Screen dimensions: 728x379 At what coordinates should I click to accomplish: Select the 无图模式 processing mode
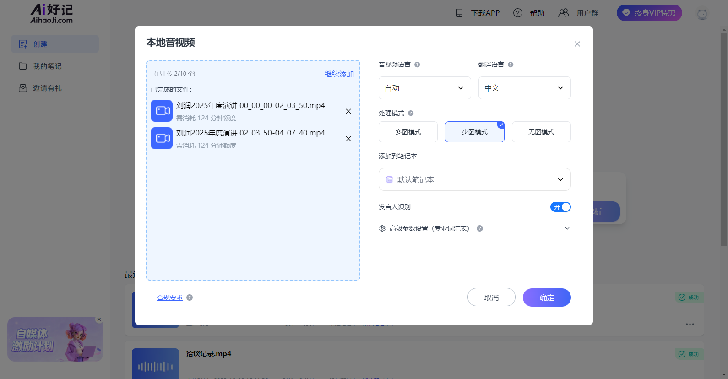[541, 132]
